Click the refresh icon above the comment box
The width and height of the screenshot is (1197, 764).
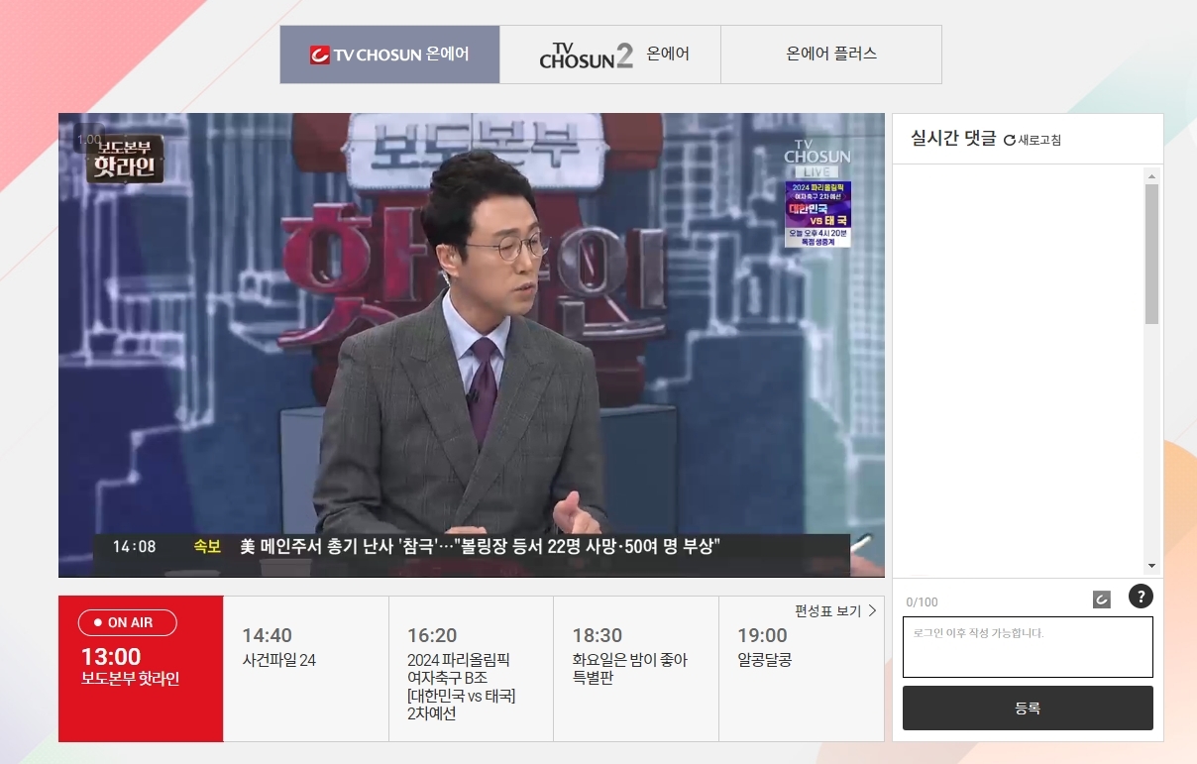point(1100,597)
